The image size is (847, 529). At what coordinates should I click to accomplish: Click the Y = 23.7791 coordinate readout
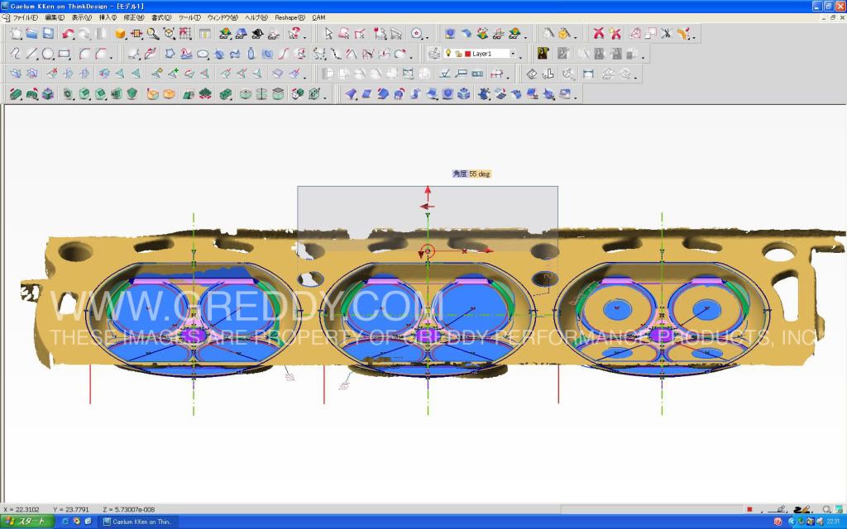tap(71, 509)
